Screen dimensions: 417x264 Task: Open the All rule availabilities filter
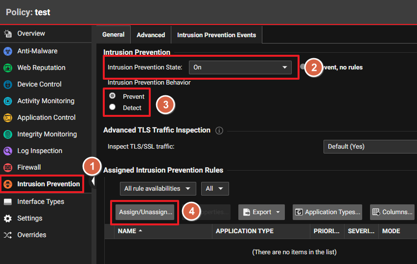click(158, 189)
